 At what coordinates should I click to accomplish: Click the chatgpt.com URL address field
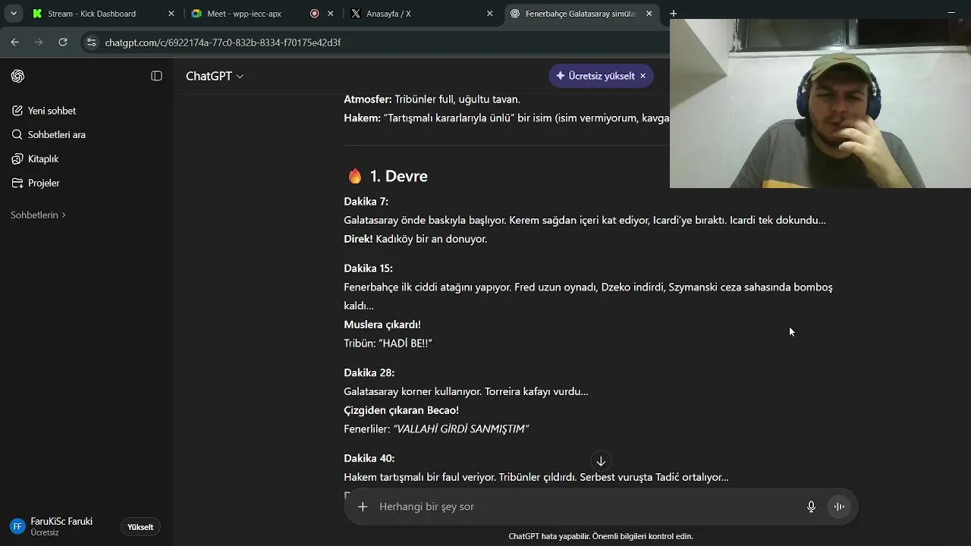pos(223,42)
